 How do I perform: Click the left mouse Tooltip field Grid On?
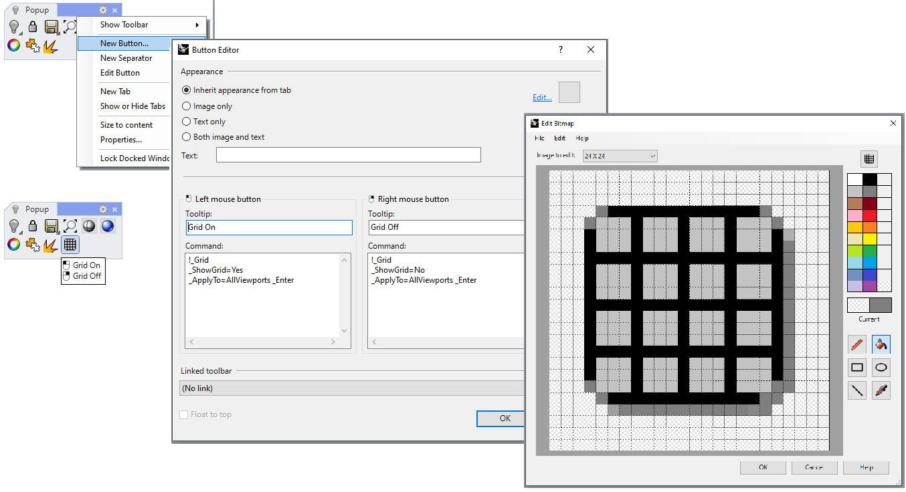tap(269, 227)
